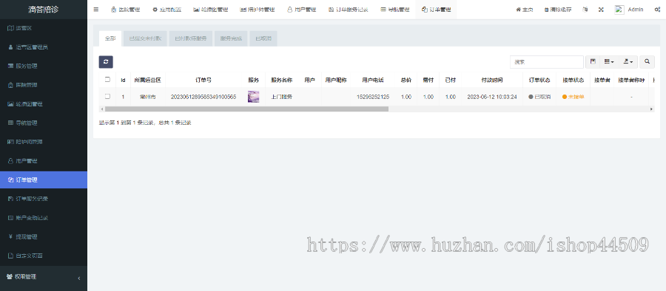This screenshot has height=291, width=666.
Task: Open the settings gears icon in the top bar
Action: tap(657, 10)
